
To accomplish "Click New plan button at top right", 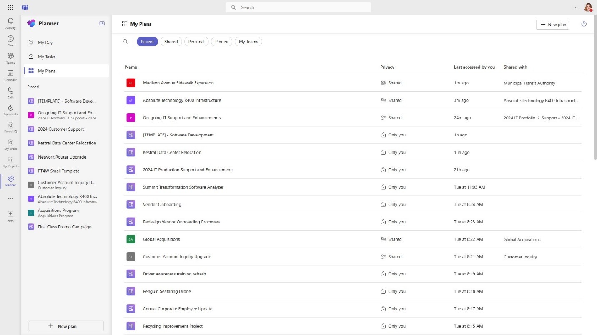I will (552, 25).
